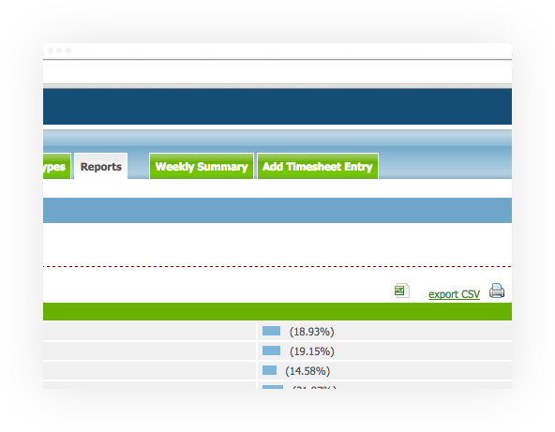Image resolution: width=555 pixels, height=432 pixels.
Task: Select the blue bar next to 18.93%
Action: pyautogui.click(x=271, y=331)
